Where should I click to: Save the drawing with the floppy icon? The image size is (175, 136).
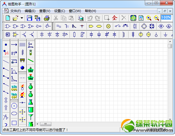[x=29, y=18]
